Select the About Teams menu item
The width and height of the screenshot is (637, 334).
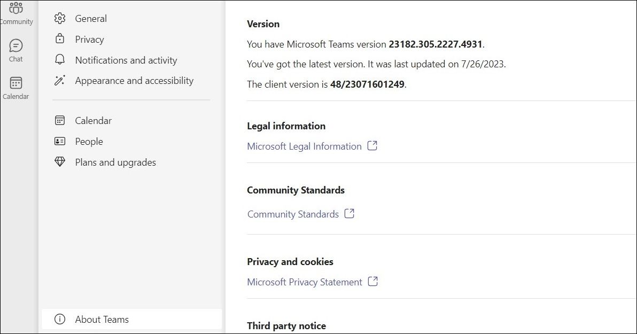click(x=102, y=320)
